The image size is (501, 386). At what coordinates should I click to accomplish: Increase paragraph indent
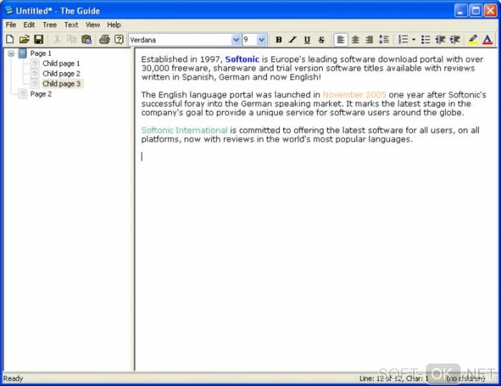coord(455,40)
